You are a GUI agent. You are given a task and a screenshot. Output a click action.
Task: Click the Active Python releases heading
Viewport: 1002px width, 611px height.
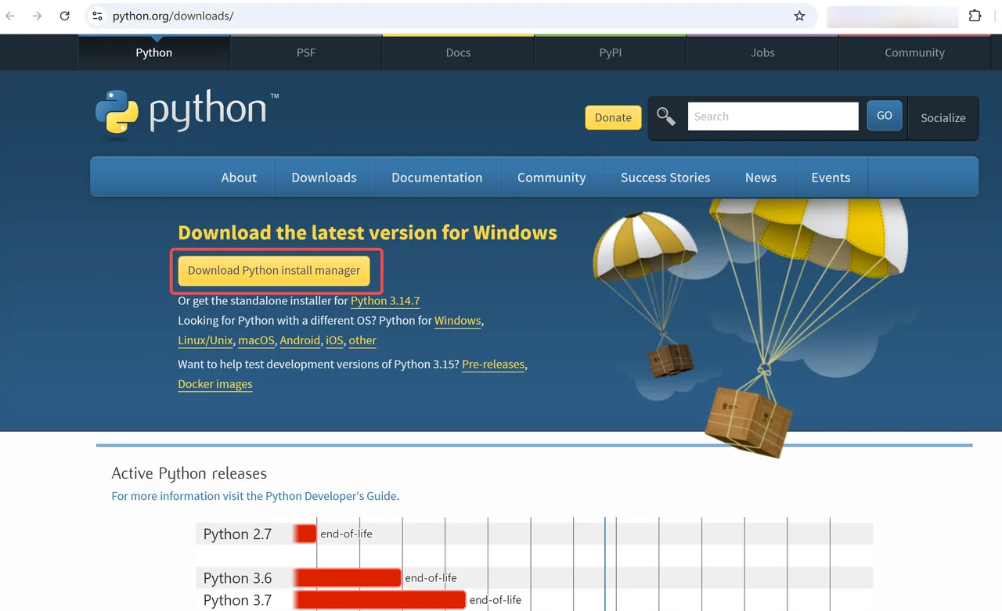[x=189, y=473]
